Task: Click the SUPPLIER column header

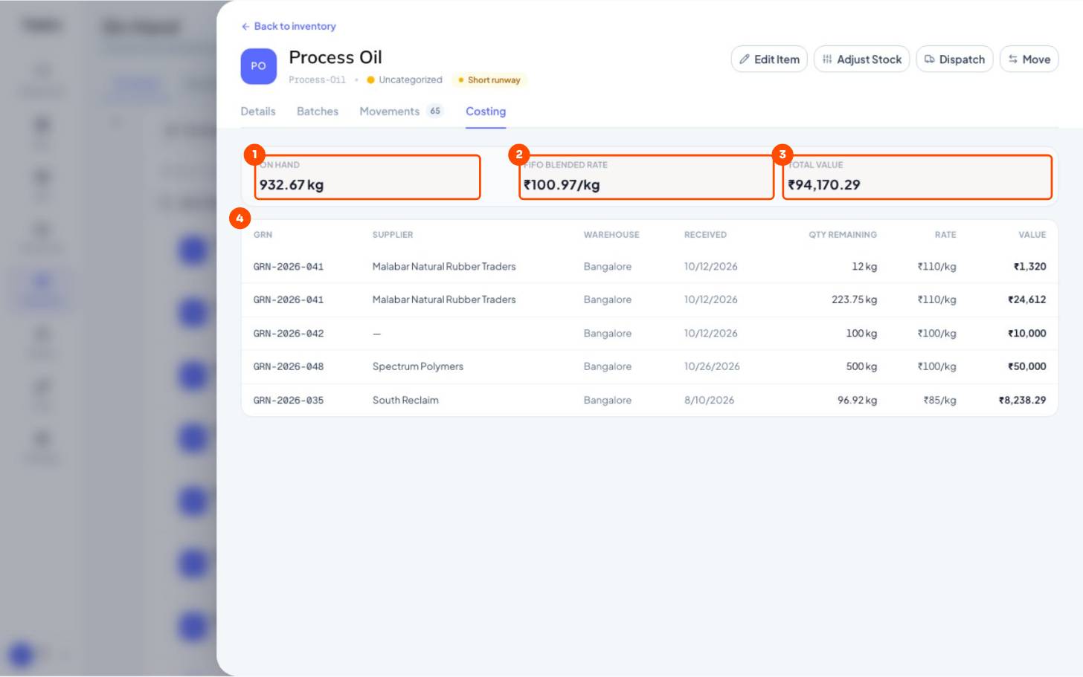Action: click(393, 235)
